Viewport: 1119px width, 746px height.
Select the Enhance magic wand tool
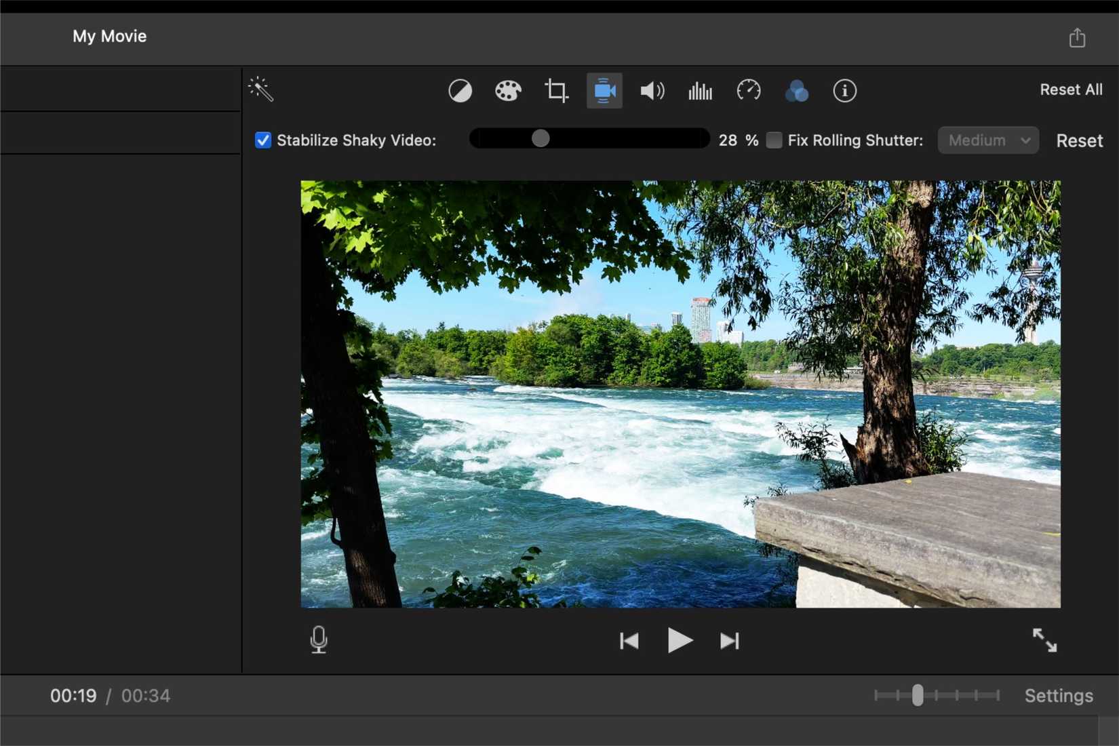tap(262, 89)
